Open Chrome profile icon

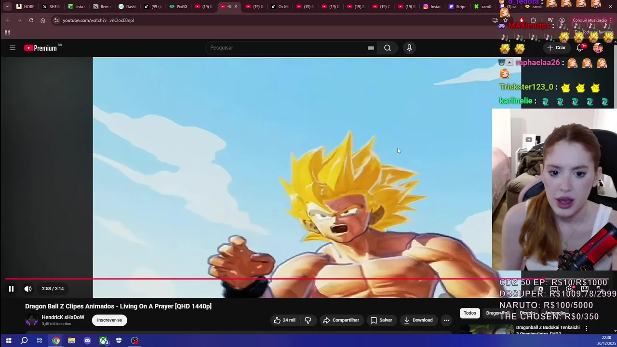562,20
